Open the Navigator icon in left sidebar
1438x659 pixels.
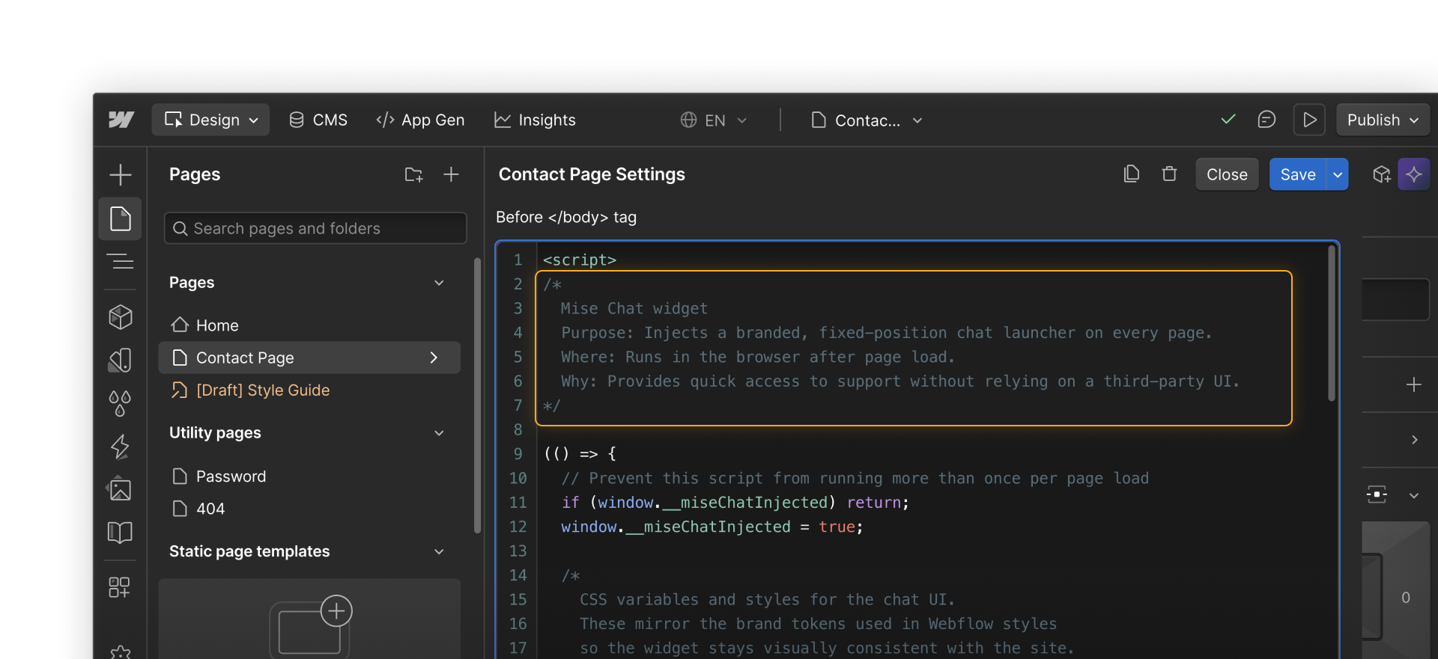click(x=121, y=262)
